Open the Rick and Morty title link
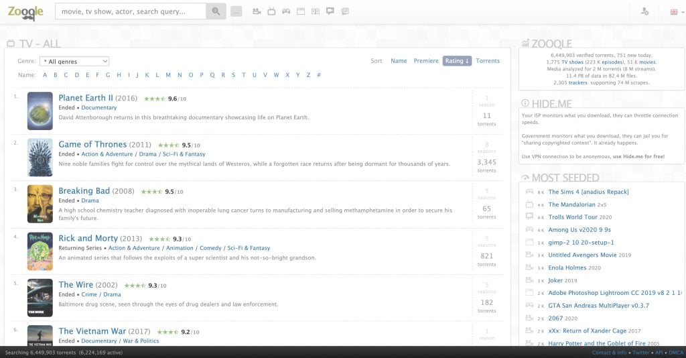The image size is (686, 358). (x=88, y=238)
